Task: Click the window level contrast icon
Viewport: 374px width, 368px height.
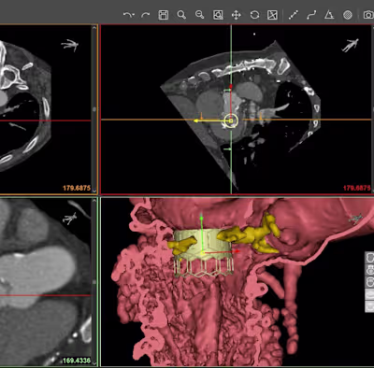Action: click(x=272, y=15)
